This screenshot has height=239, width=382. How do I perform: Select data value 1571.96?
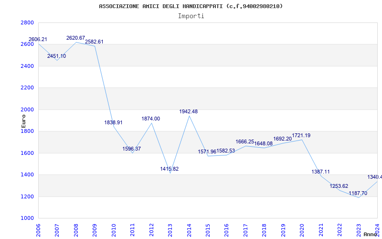(x=207, y=152)
